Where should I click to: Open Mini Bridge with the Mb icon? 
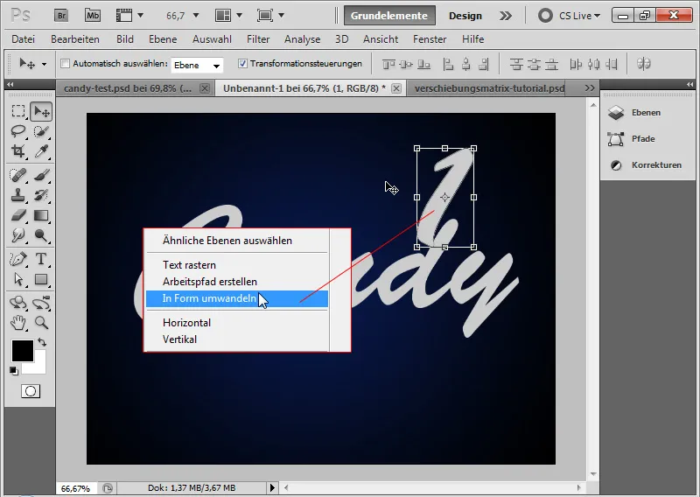click(x=93, y=16)
